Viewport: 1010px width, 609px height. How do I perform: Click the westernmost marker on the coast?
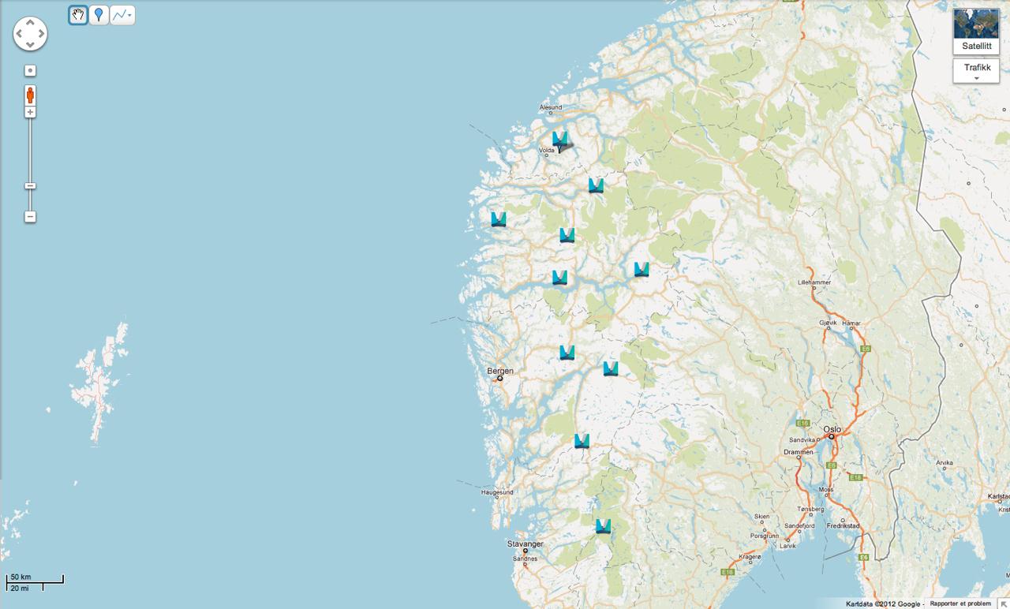(499, 219)
